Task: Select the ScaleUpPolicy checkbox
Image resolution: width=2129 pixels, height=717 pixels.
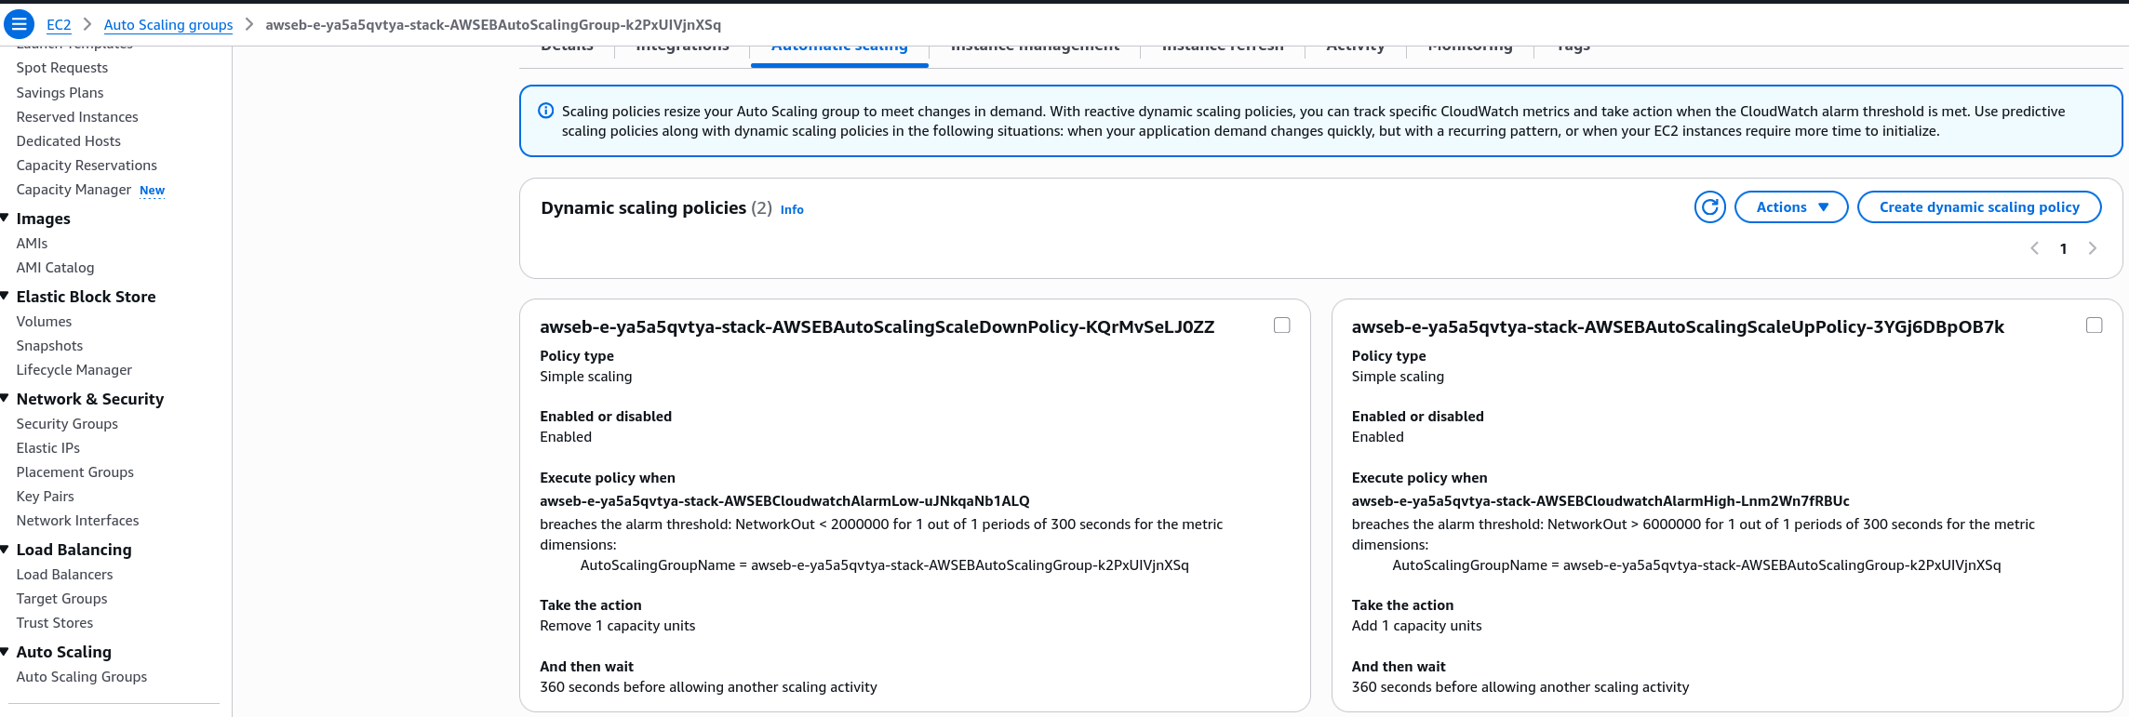Action: coord(2094,325)
